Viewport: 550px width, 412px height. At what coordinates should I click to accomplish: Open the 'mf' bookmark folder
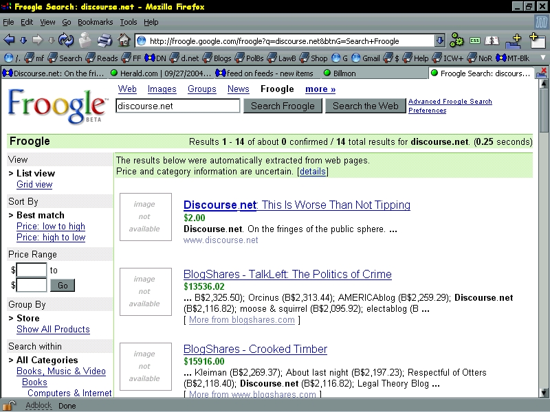tap(34, 58)
